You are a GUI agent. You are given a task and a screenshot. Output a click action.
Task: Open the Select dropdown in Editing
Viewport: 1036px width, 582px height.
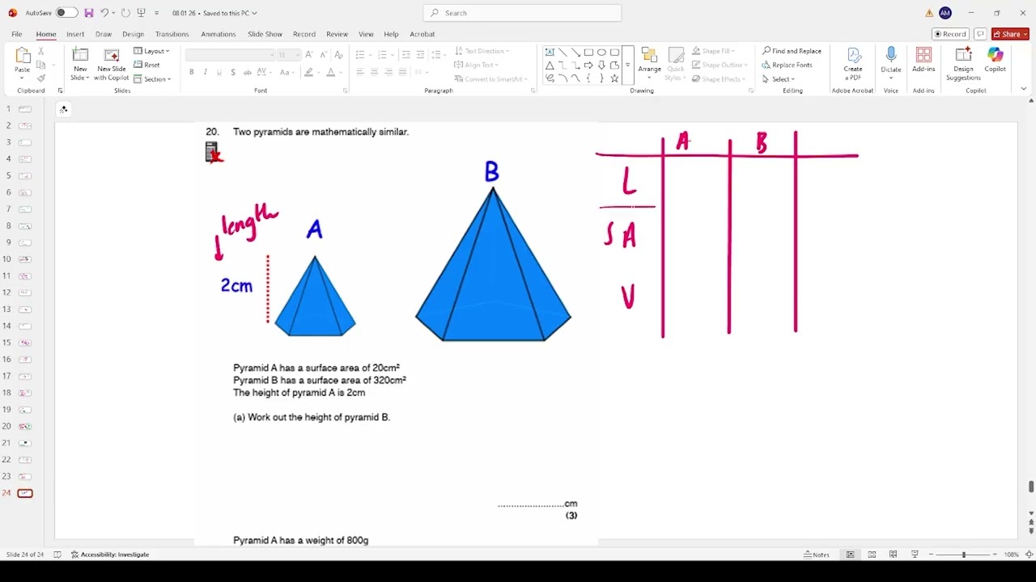pyautogui.click(x=779, y=79)
